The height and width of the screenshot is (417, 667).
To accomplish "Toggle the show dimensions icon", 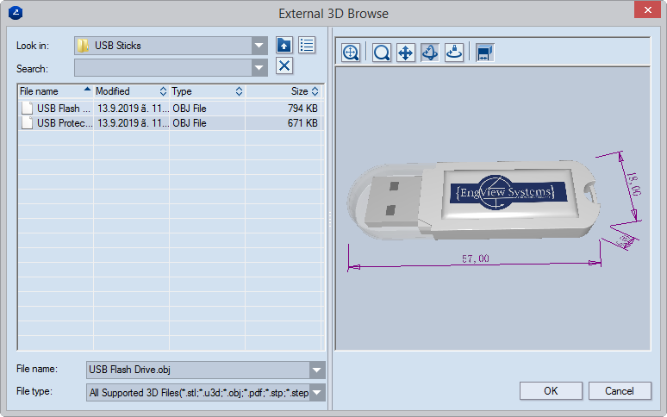I will pyautogui.click(x=484, y=53).
